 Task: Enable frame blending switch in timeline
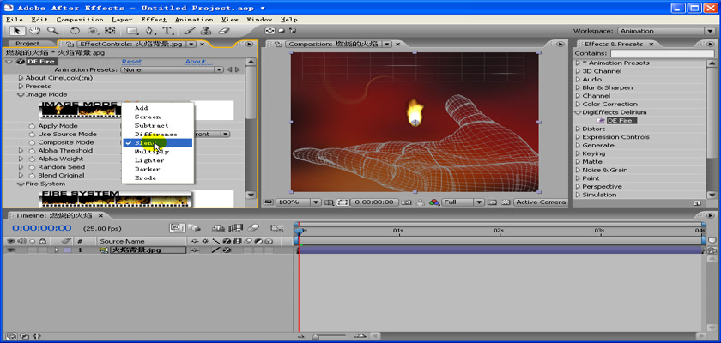(x=235, y=227)
